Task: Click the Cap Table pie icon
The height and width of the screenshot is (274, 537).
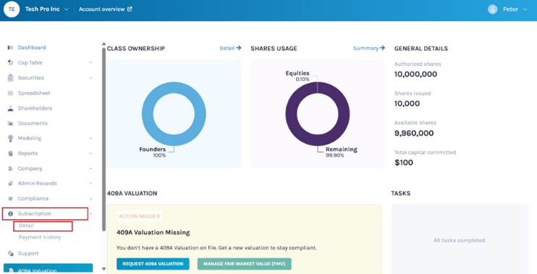Action: (x=11, y=63)
